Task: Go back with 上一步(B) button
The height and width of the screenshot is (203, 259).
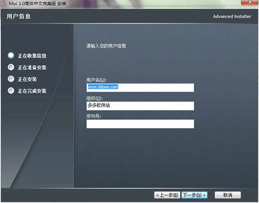Action: tap(167, 195)
